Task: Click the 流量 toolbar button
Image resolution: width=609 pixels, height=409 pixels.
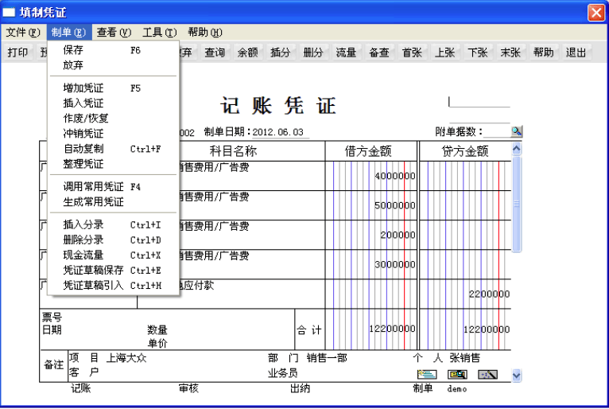Action: [x=346, y=53]
